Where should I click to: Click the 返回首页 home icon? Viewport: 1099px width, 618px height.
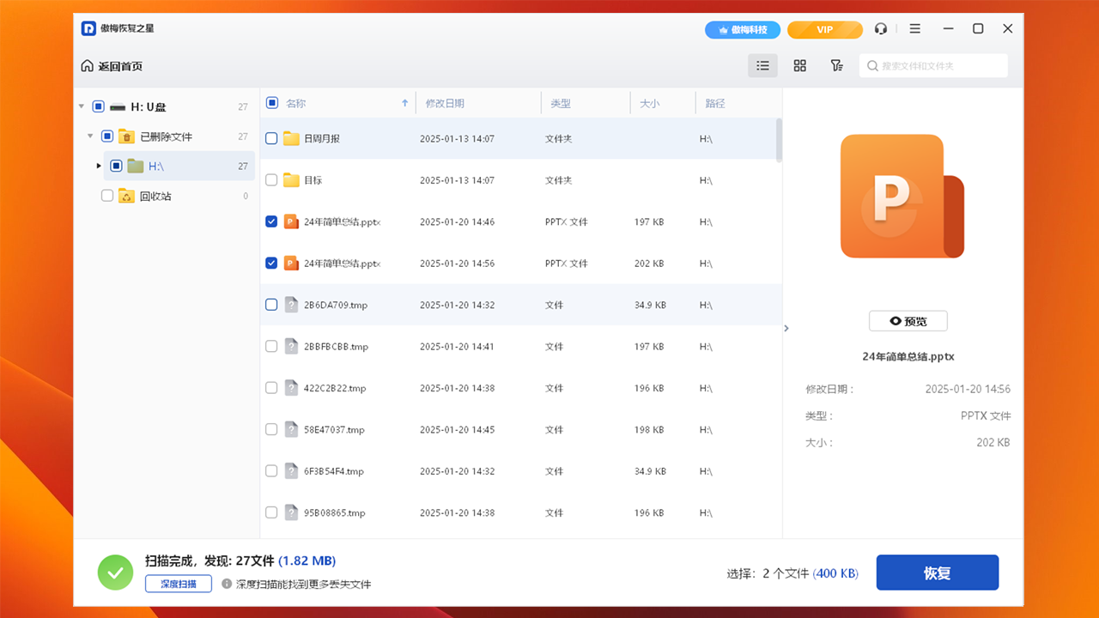[x=88, y=65]
